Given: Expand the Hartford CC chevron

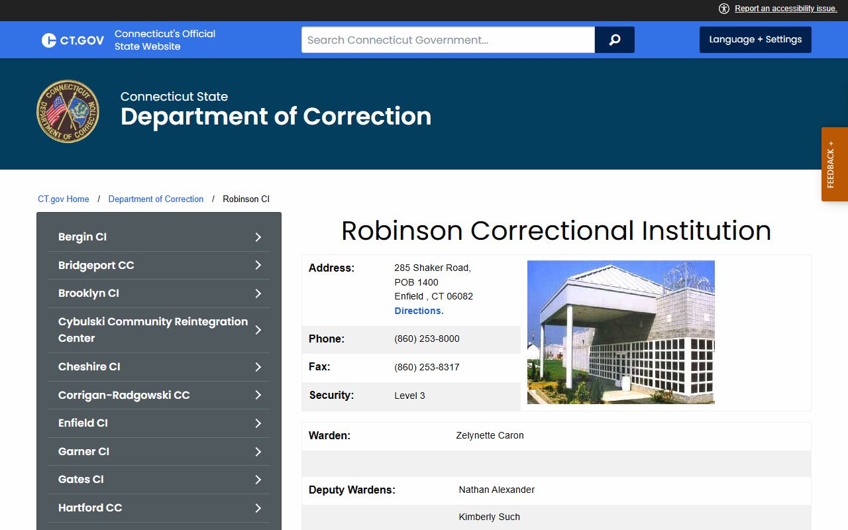Looking at the screenshot, I should pyautogui.click(x=258, y=508).
